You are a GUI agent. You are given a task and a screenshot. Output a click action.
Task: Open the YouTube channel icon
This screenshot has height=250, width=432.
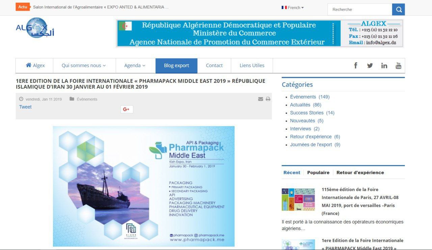pyautogui.click(x=398, y=66)
